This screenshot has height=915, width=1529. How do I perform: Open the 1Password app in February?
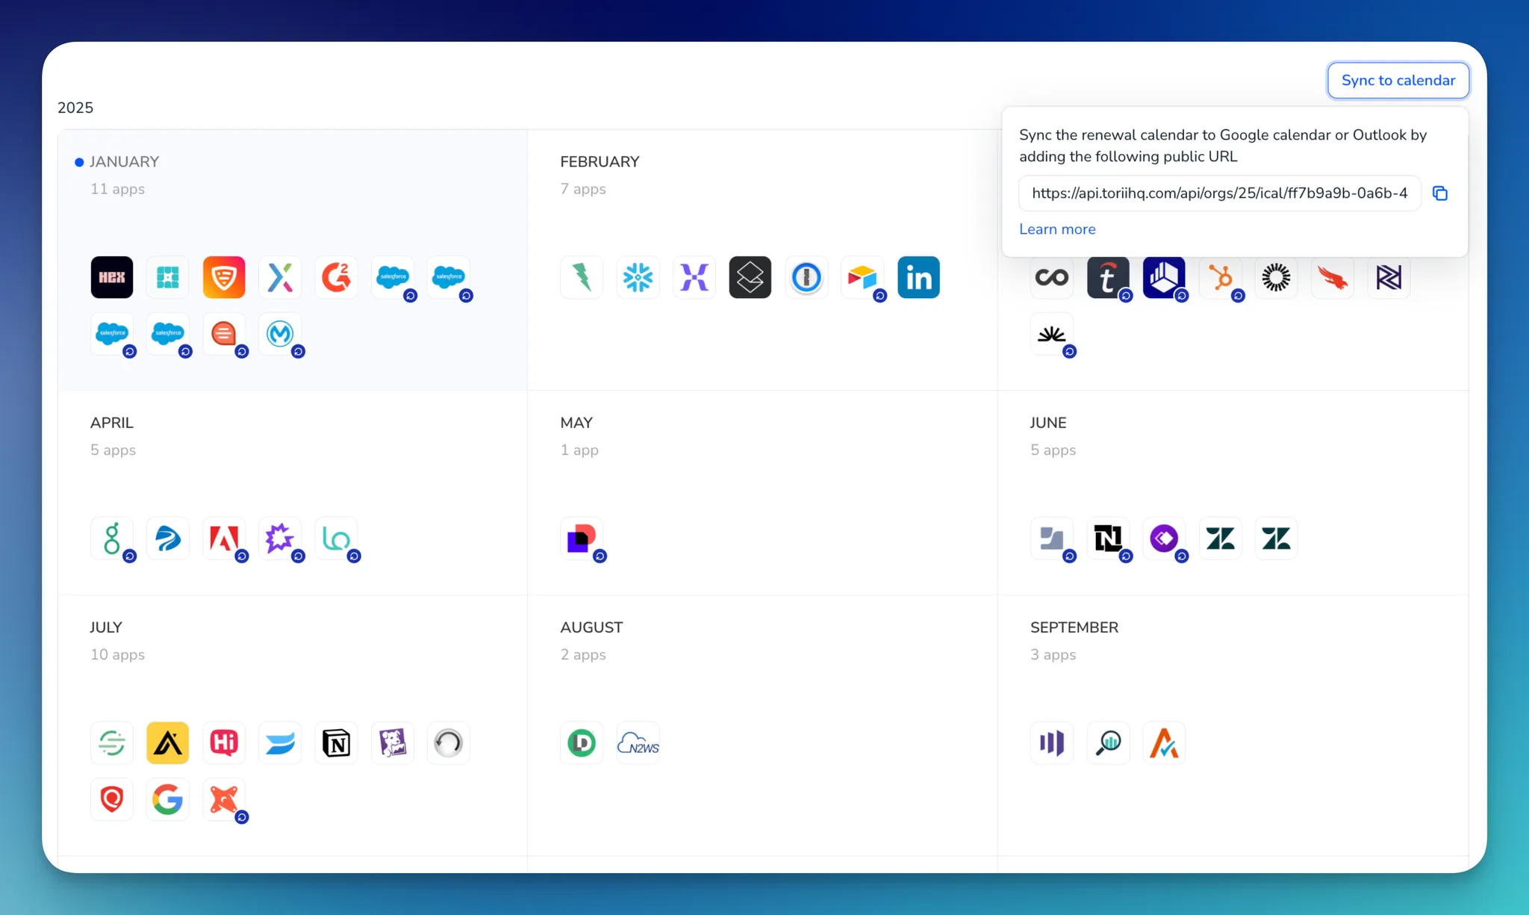tap(806, 277)
